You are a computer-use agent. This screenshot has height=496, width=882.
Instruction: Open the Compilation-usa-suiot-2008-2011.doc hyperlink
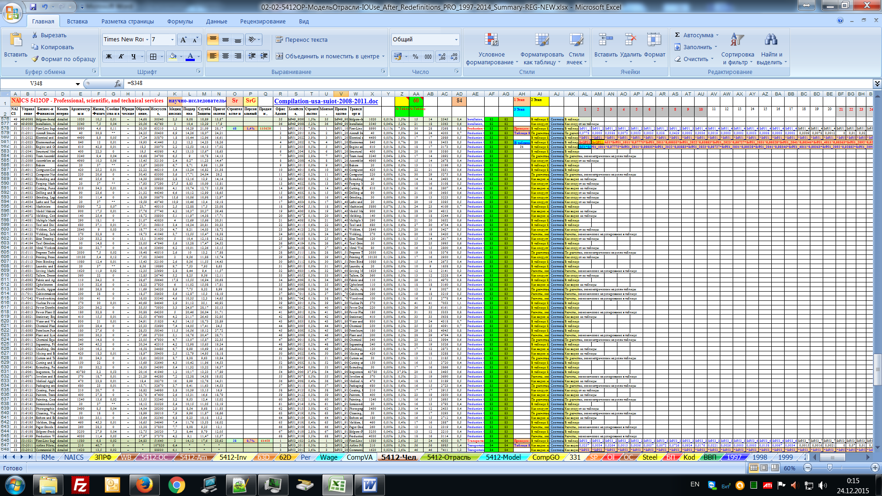point(326,101)
